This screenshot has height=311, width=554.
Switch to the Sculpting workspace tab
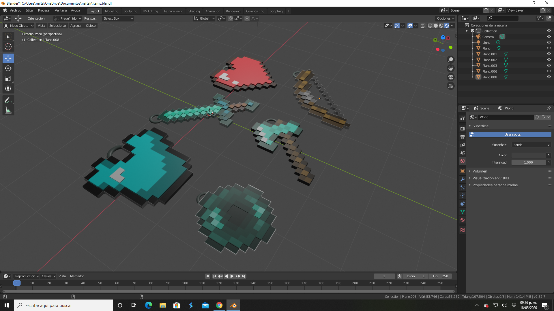130,11
